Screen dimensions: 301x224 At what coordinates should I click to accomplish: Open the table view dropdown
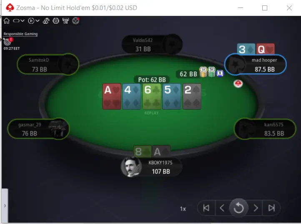18,21
